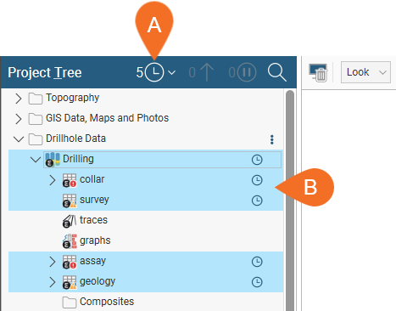396x311 pixels.
Task: Expand GIS Data, Maps and Photos folder
Action: [x=19, y=119]
